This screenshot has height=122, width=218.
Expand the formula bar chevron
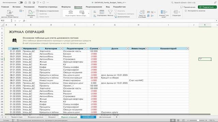pyautogui.click(x=217, y=21)
